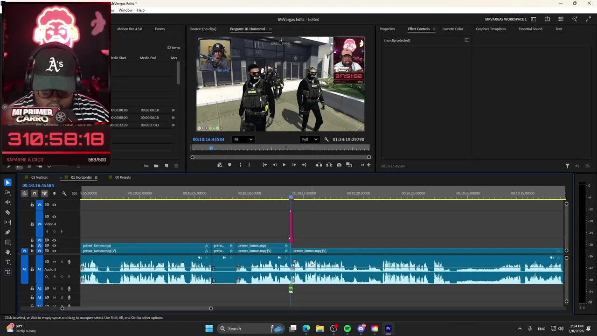
Task: Toggle V5 track output eye
Action: coord(54,204)
